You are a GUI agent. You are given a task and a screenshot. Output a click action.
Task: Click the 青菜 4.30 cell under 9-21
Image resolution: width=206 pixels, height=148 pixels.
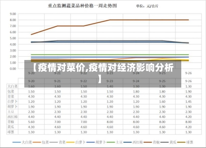pyautogui.click(x=57, y=97)
